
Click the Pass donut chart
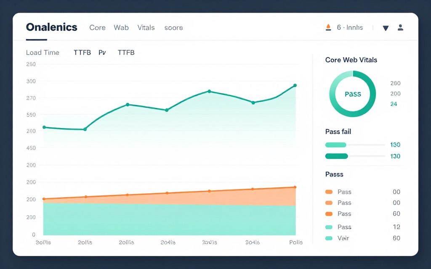tap(353, 94)
